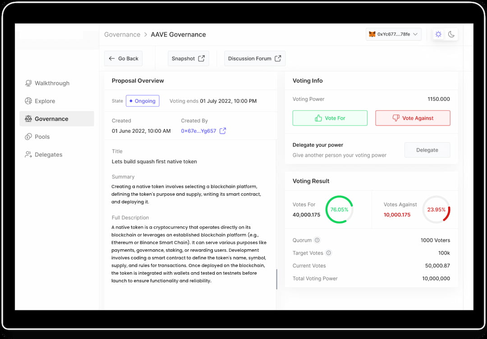The width and height of the screenshot is (487, 339).
Task: Click the Explore compass icon in sidebar
Action: coord(28,101)
